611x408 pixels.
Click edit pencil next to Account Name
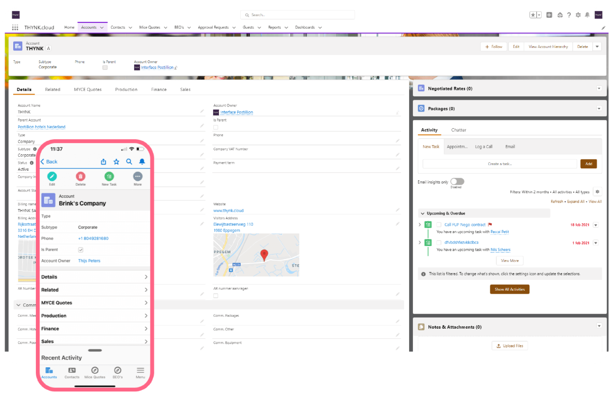[x=202, y=111]
